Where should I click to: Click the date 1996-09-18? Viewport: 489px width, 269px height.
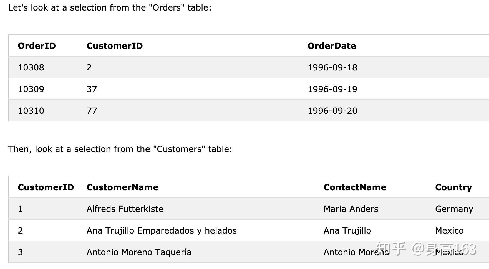click(x=332, y=67)
